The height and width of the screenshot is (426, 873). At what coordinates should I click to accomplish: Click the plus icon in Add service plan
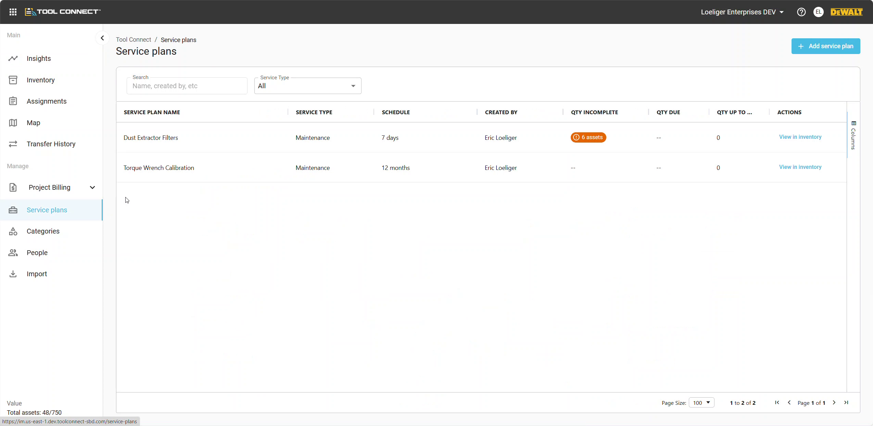coord(801,46)
